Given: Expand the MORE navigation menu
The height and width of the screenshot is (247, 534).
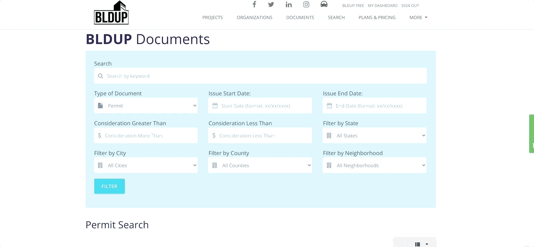Looking at the screenshot, I should [418, 17].
